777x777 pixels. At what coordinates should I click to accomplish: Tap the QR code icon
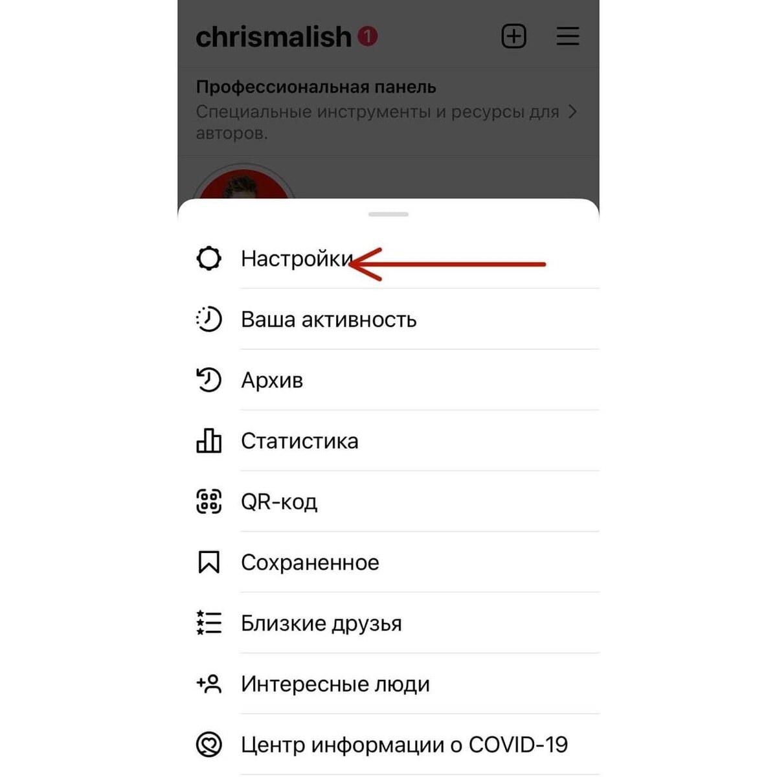(x=208, y=501)
